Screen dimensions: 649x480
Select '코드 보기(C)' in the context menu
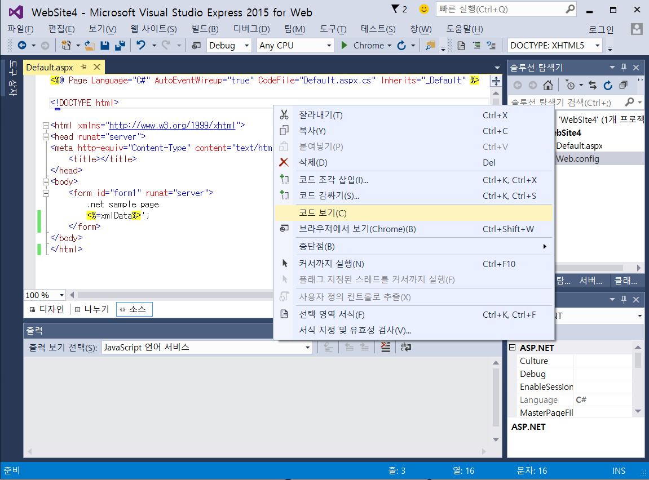tap(323, 213)
